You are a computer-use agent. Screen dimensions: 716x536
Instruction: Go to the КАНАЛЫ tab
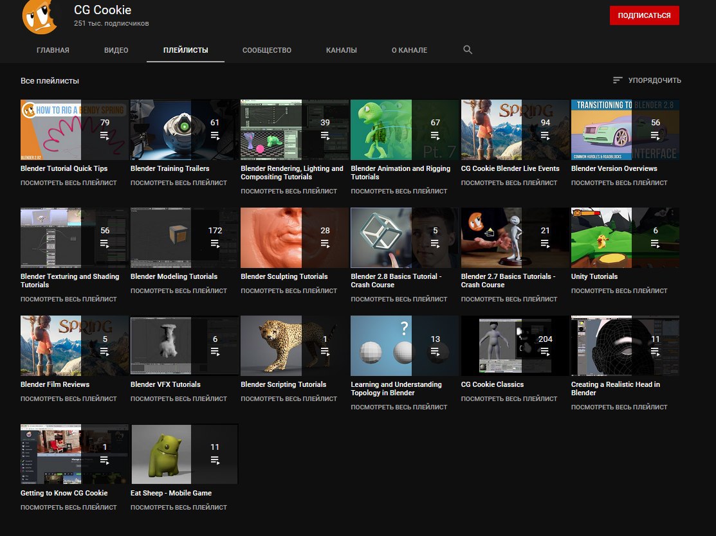click(341, 50)
